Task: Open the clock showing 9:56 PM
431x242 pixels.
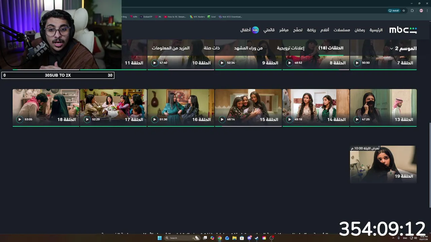Action: (424, 238)
